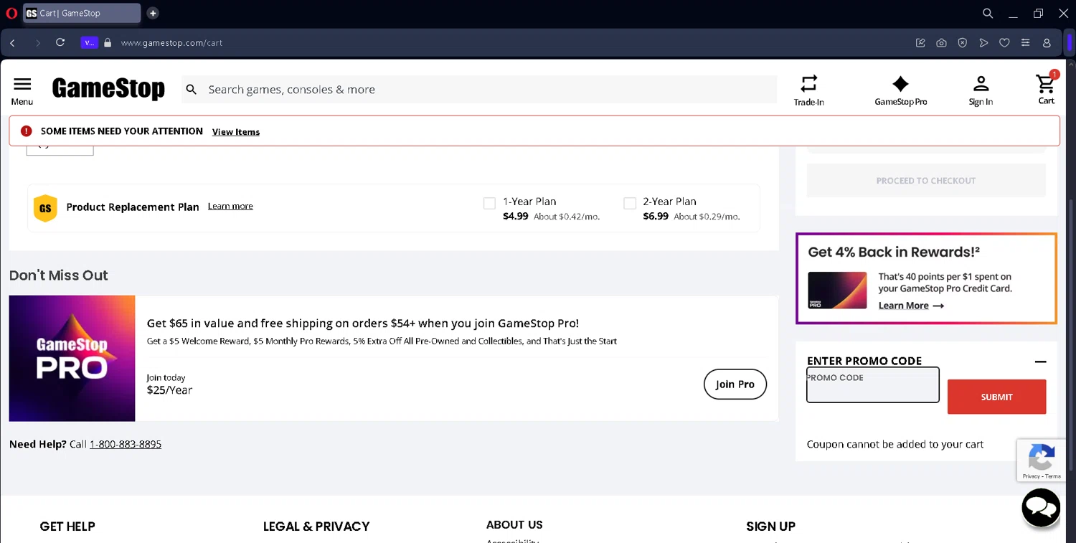
Task: Click the $4.99 plan price text
Action: [x=516, y=216]
